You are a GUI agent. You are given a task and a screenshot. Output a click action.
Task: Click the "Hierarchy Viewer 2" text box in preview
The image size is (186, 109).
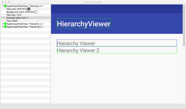click(x=117, y=50)
